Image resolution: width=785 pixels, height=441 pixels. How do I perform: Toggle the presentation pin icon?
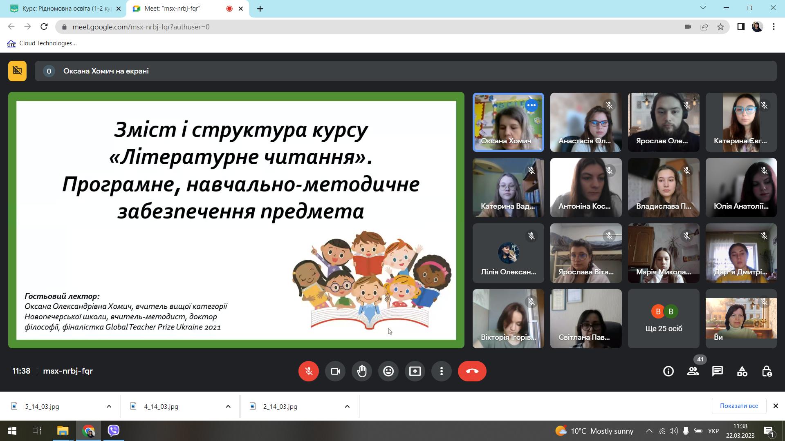coord(17,71)
